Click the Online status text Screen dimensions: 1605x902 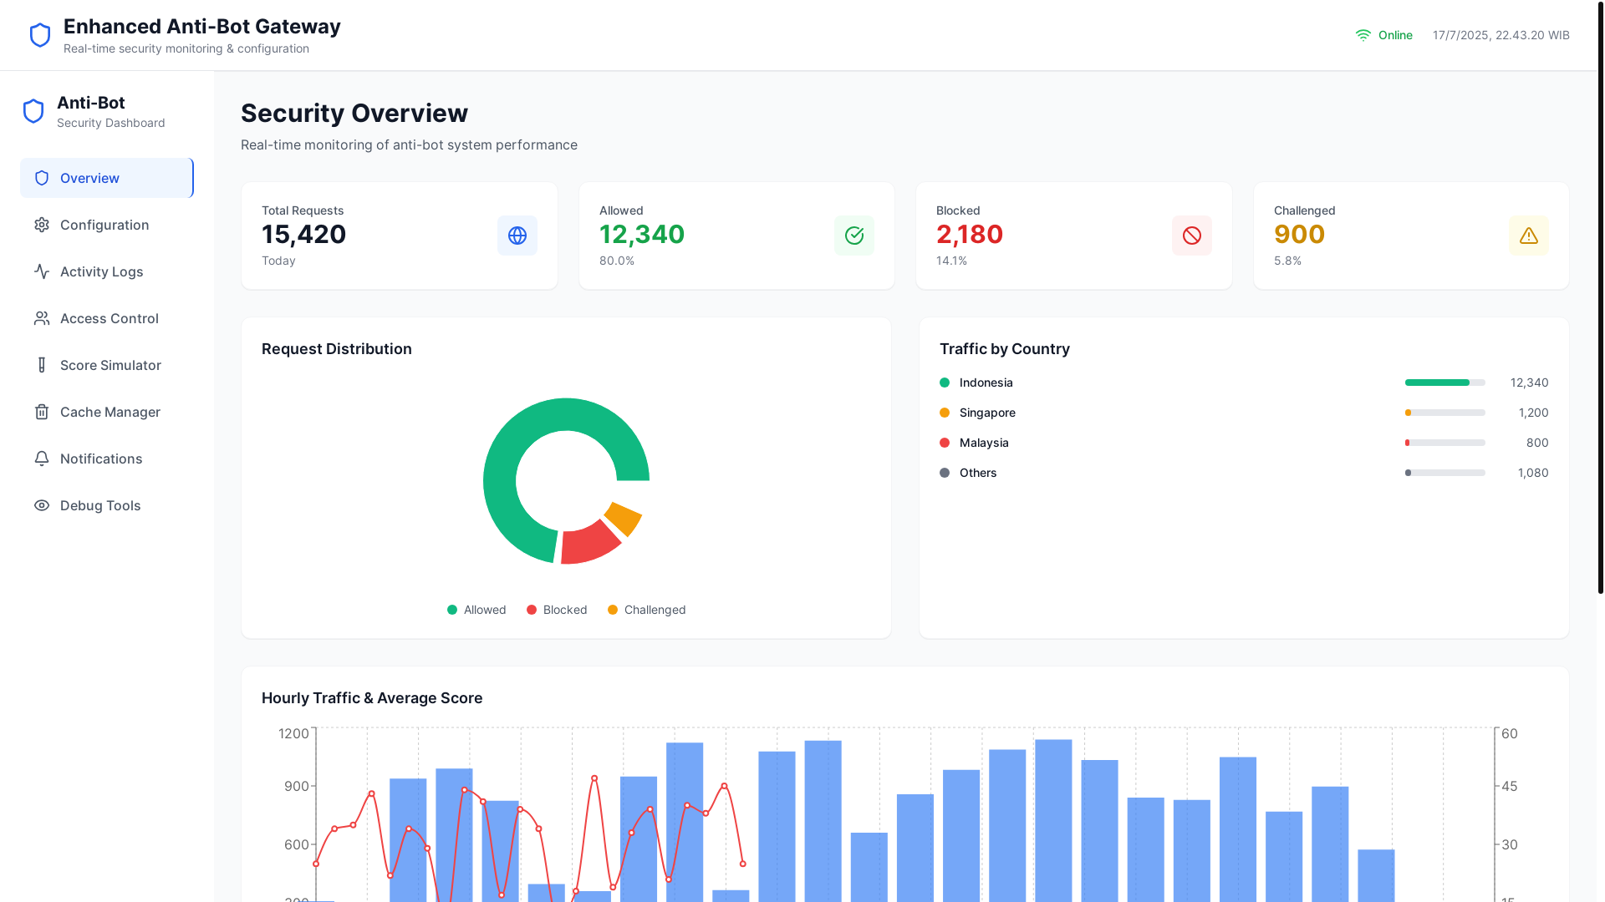point(1395,35)
